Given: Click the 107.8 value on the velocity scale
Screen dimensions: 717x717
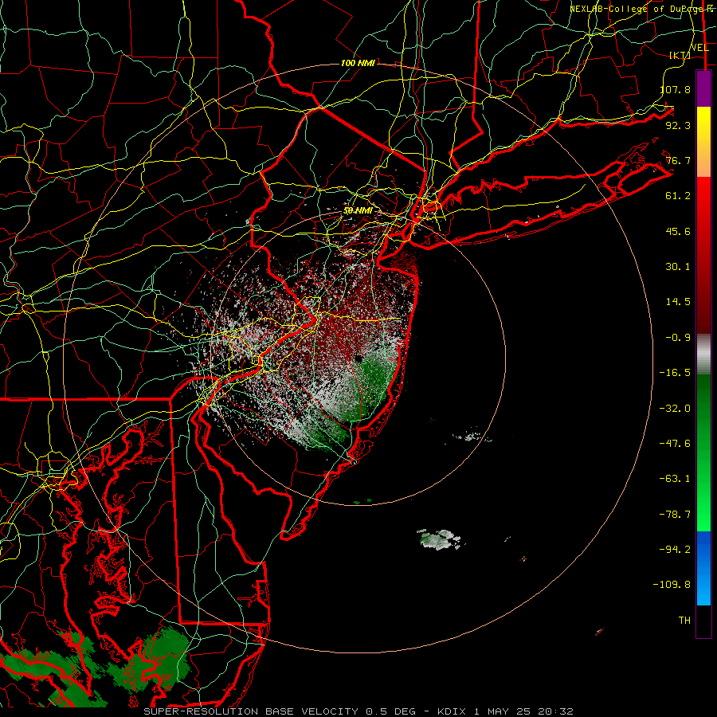Looking at the screenshot, I should coord(675,89).
